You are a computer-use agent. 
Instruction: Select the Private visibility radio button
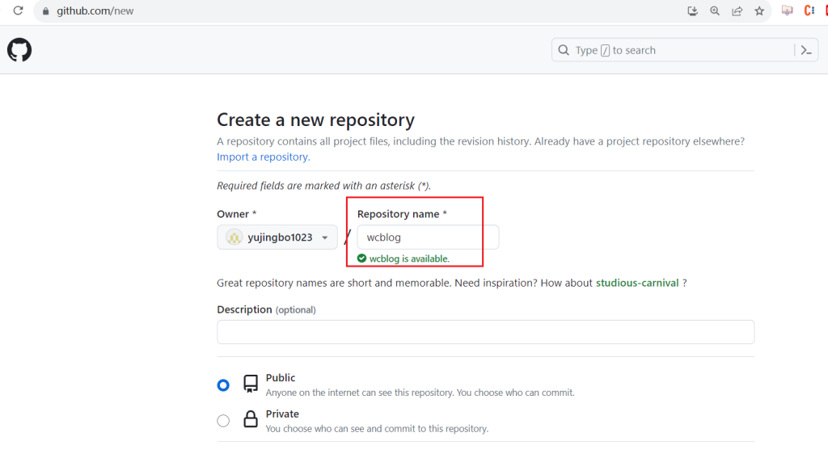[x=223, y=421]
